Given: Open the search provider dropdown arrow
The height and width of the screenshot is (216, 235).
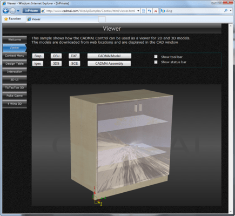Looking at the screenshot, I should [231, 11].
